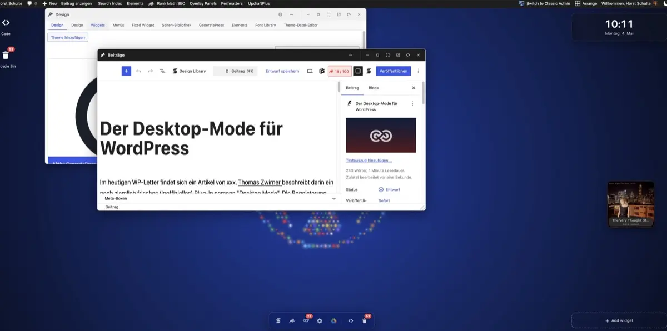Toggle the settings sidebar panel icon

pos(358,71)
